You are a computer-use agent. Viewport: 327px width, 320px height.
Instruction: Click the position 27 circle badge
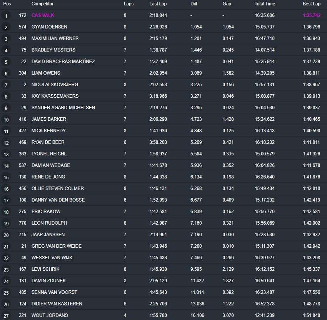tap(6, 316)
